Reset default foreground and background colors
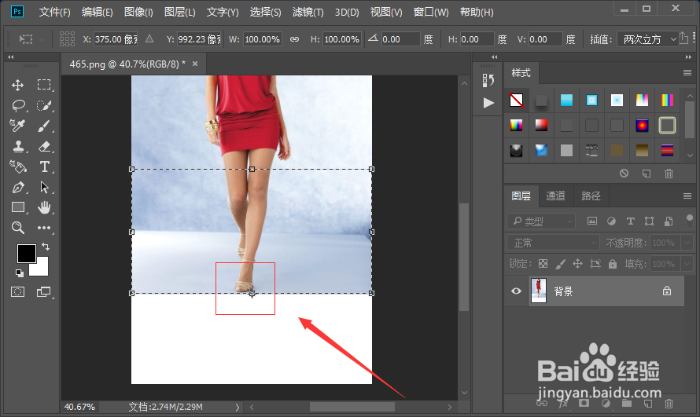Image resolution: width=700 pixels, height=417 pixels. (x=19, y=273)
